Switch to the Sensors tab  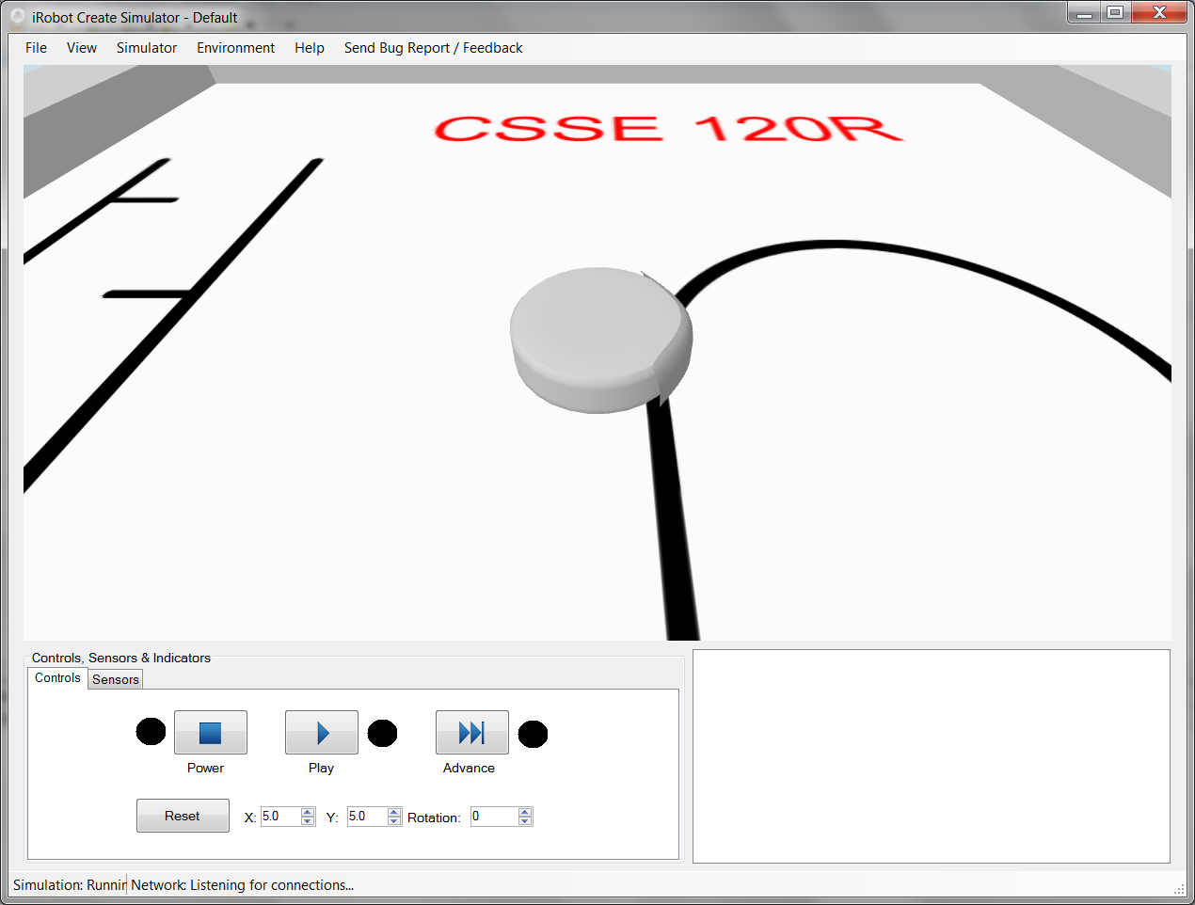116,679
